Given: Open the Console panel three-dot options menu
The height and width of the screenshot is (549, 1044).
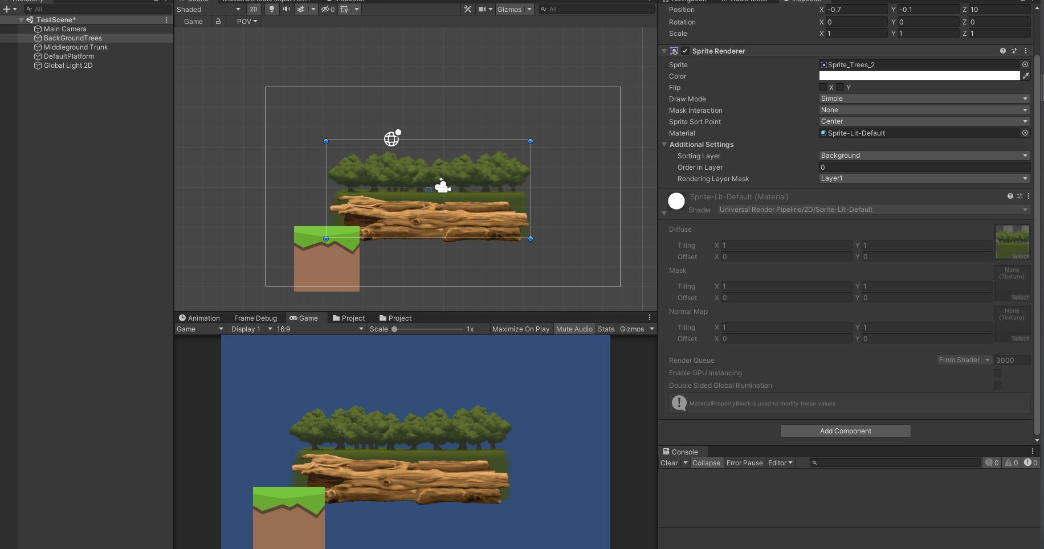Looking at the screenshot, I should [1032, 451].
